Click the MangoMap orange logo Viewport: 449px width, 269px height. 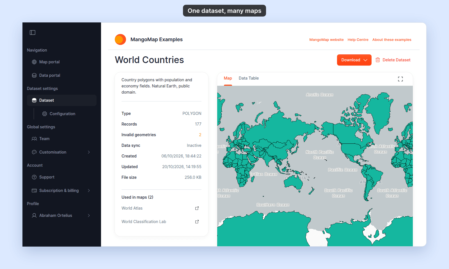120,40
